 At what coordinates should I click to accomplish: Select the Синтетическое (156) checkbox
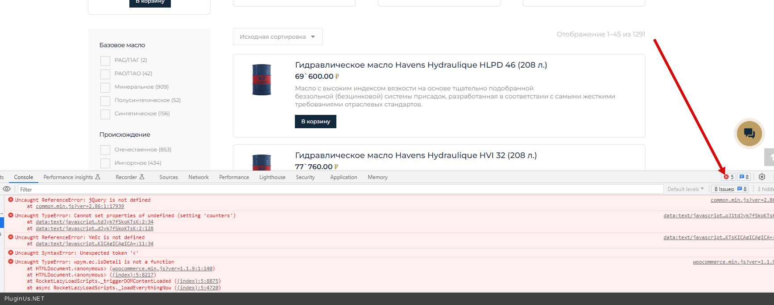pos(105,114)
